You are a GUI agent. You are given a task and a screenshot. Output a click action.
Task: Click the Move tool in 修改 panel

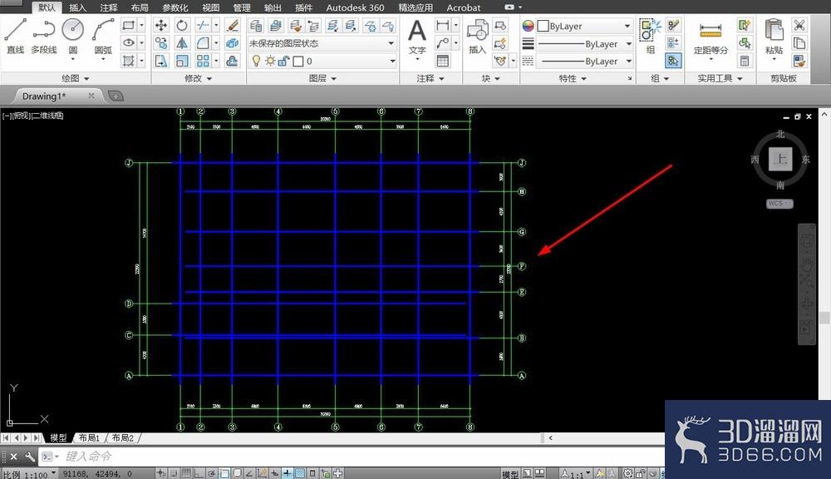161,25
